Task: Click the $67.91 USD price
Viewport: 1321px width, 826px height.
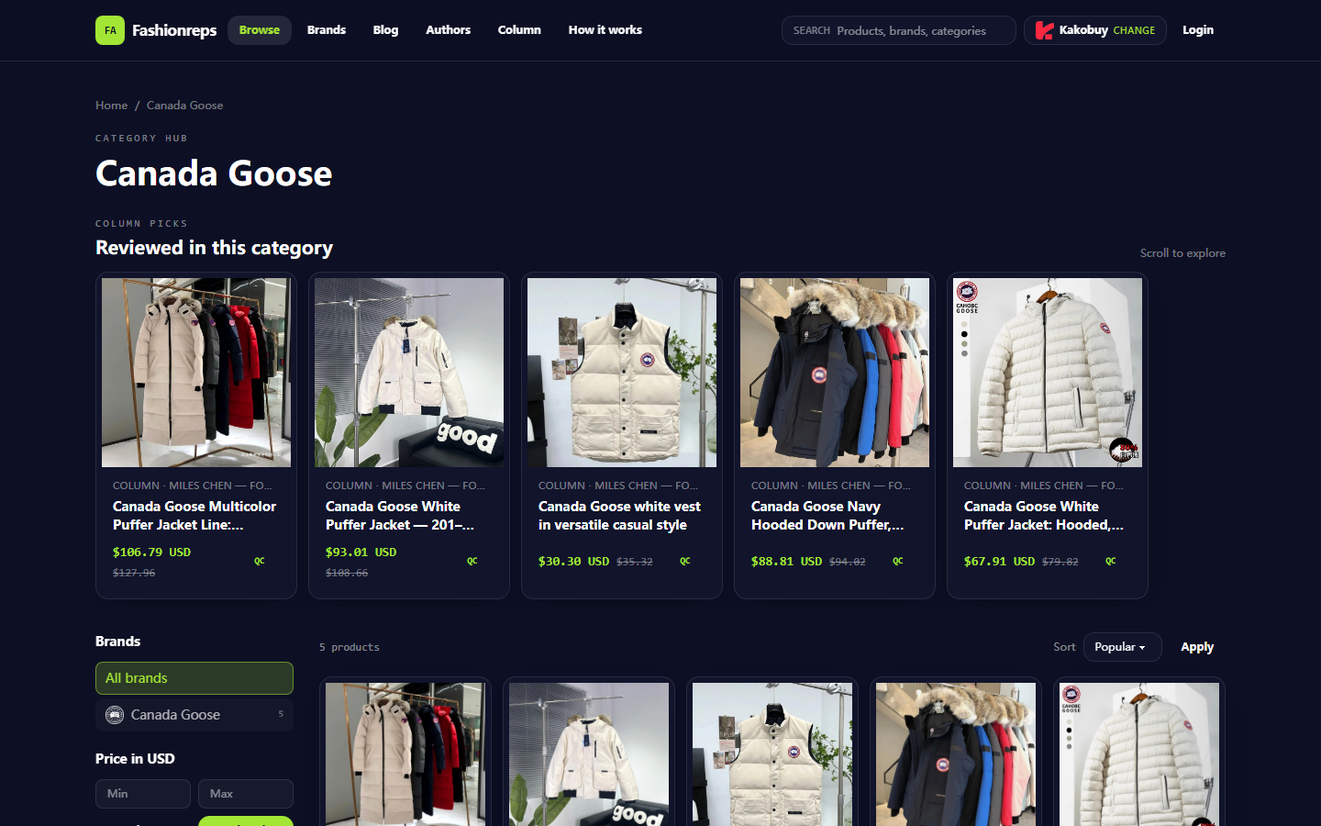Action: click(x=999, y=562)
